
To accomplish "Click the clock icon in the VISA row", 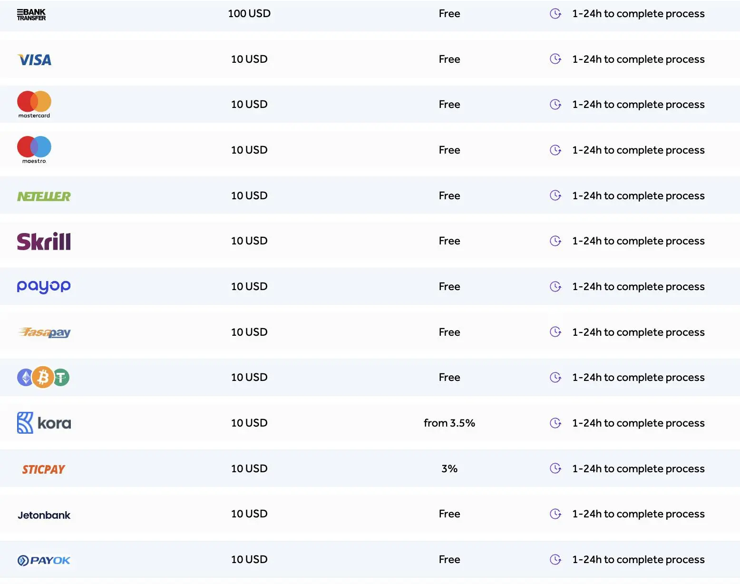I will [555, 59].
